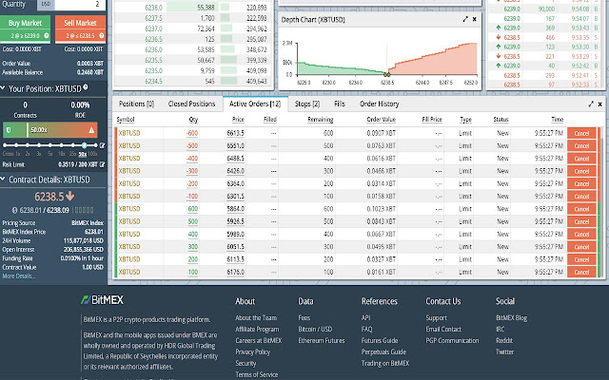Viewport: 609px width, 380px height.
Task: Cancel the -100 order at 6301.5
Action: click(581, 197)
